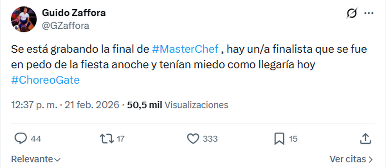Click the 333 likes count

(210, 139)
